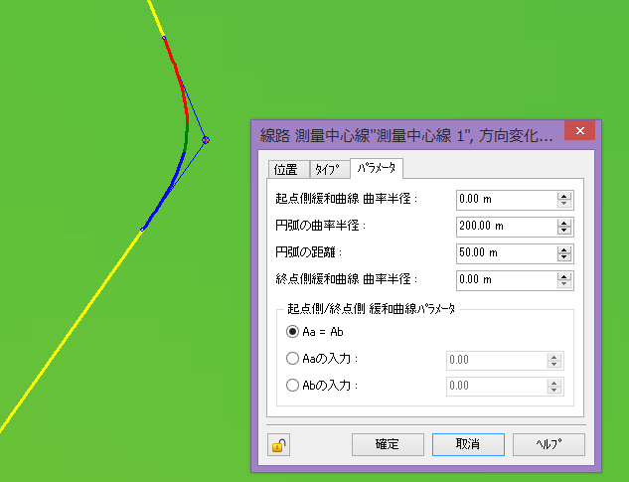Switch to the ﾀｲﾌﾟ tab
Image resolution: width=629 pixels, height=482 pixels.
tap(329, 169)
